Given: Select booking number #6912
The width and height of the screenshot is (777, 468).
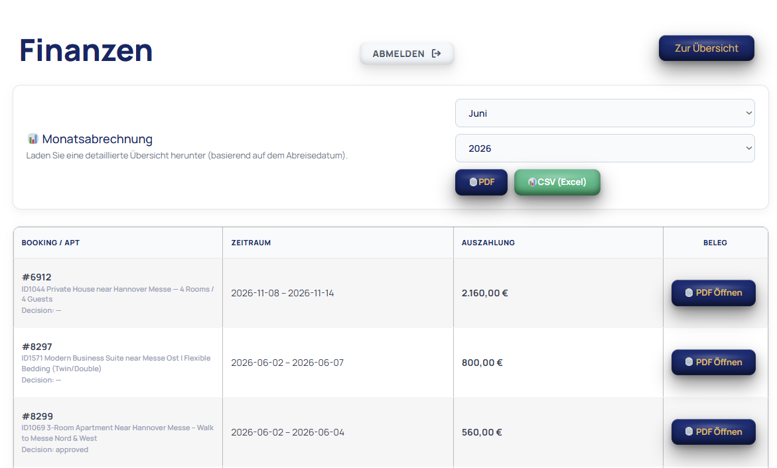Looking at the screenshot, I should 36,277.
